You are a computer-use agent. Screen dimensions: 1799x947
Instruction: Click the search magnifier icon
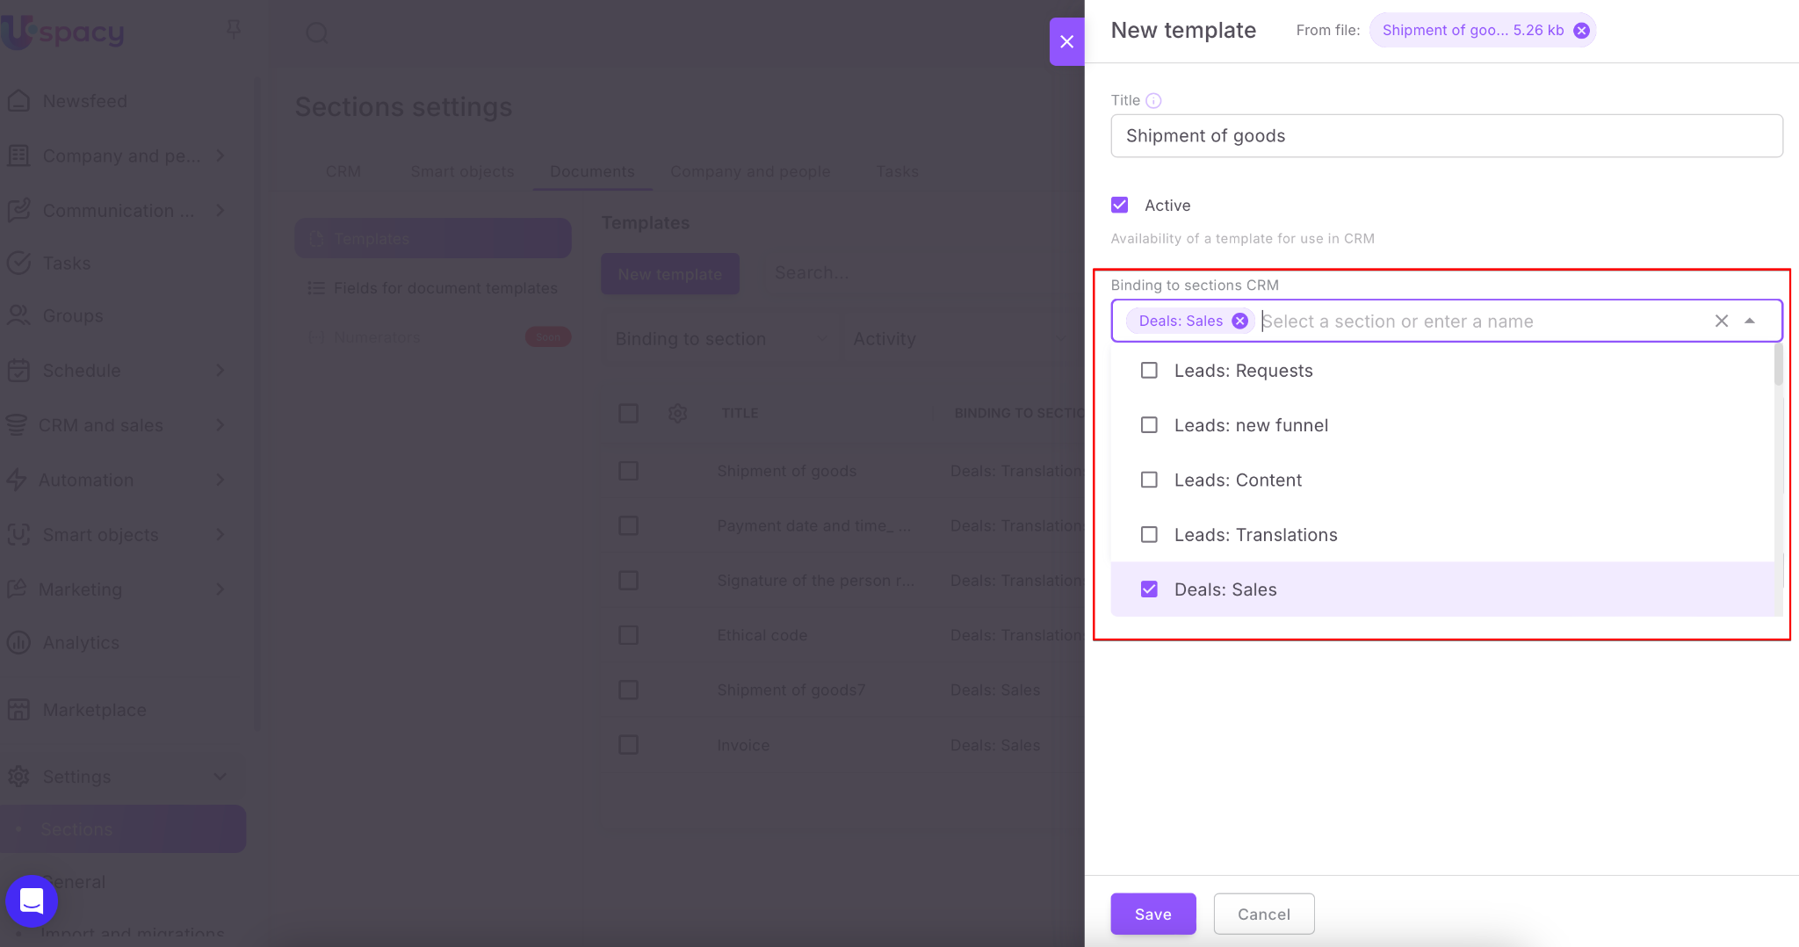tap(316, 33)
